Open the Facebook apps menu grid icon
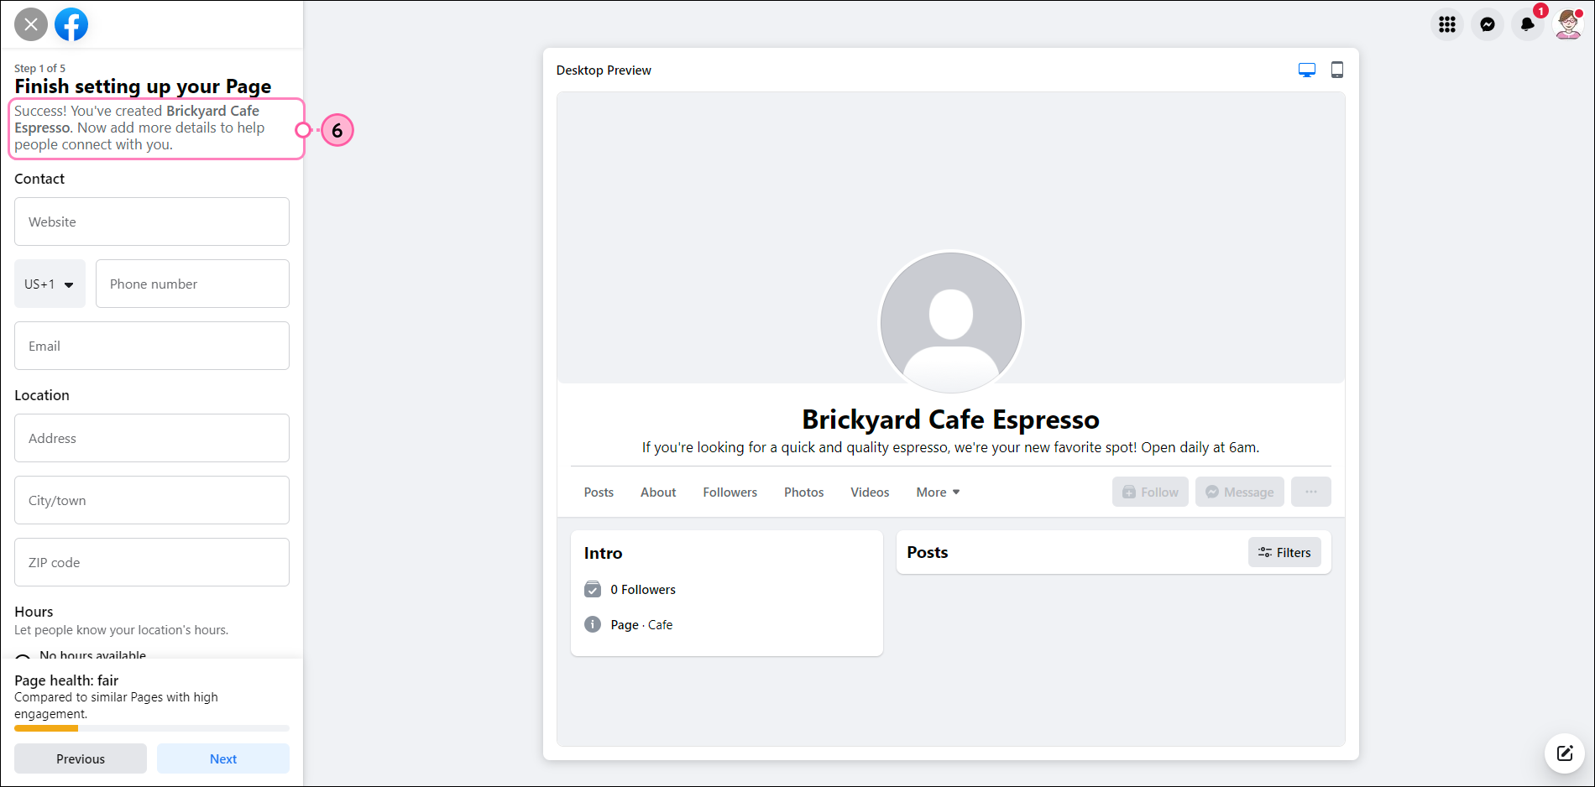The image size is (1595, 787). pyautogui.click(x=1447, y=24)
